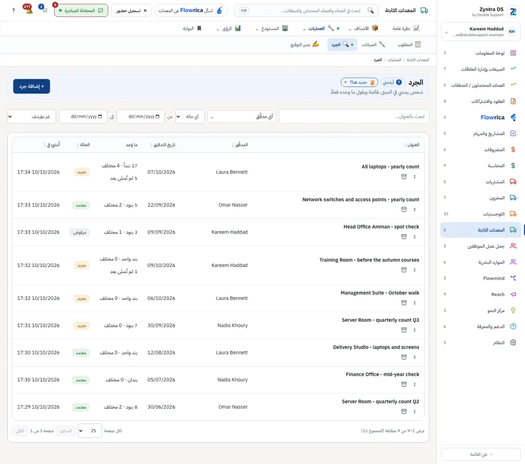Click the cursor icon under 'Finance Office - mid-year check'
The image size is (525, 464).
(415, 384)
